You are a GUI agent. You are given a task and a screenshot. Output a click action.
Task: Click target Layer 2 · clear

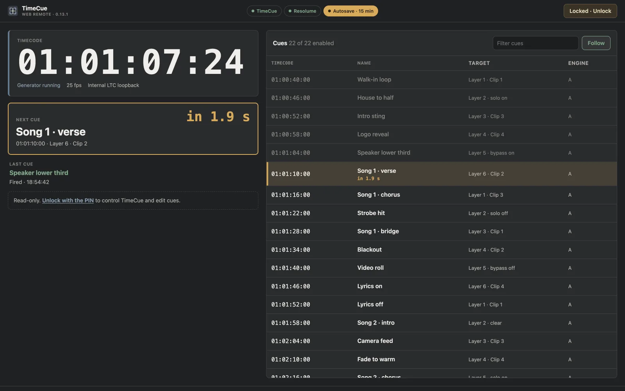tap(485, 323)
